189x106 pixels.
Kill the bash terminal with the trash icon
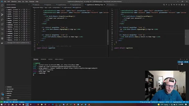coord(187,62)
